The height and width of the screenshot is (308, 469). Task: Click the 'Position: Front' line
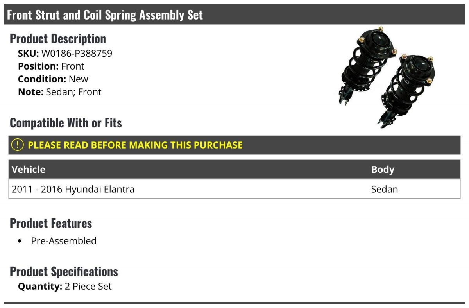[51, 66]
